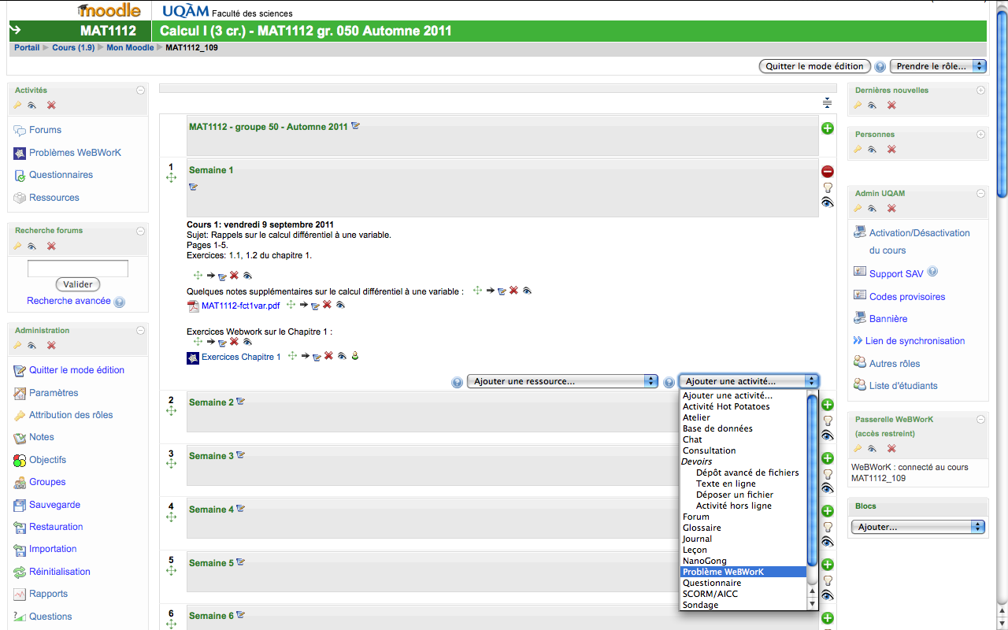Delete the Activités block with red X
The image size is (1008, 630).
point(51,106)
